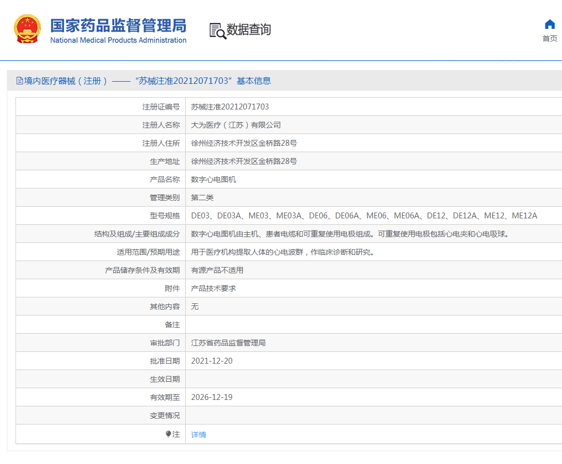Screen dimensions: 562x464
Task: Click the 型号规格 row label
Action: coord(165,216)
